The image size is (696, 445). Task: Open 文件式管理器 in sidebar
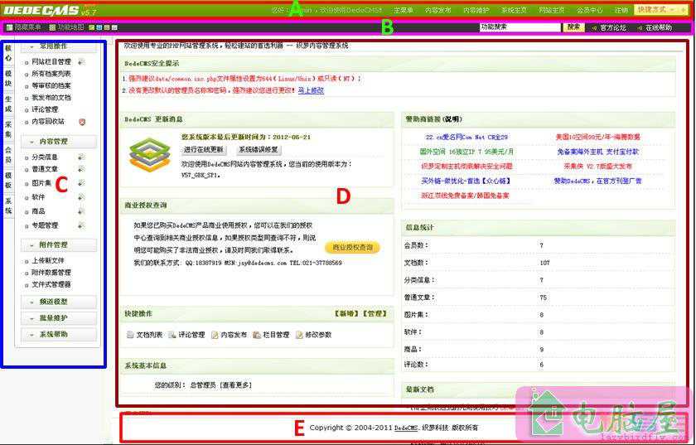pos(51,284)
